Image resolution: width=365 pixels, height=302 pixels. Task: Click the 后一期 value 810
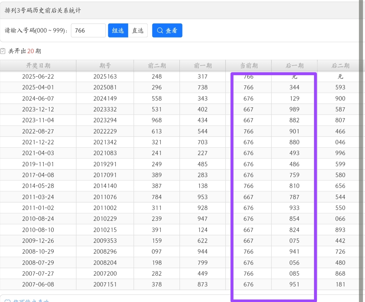coord(294,186)
